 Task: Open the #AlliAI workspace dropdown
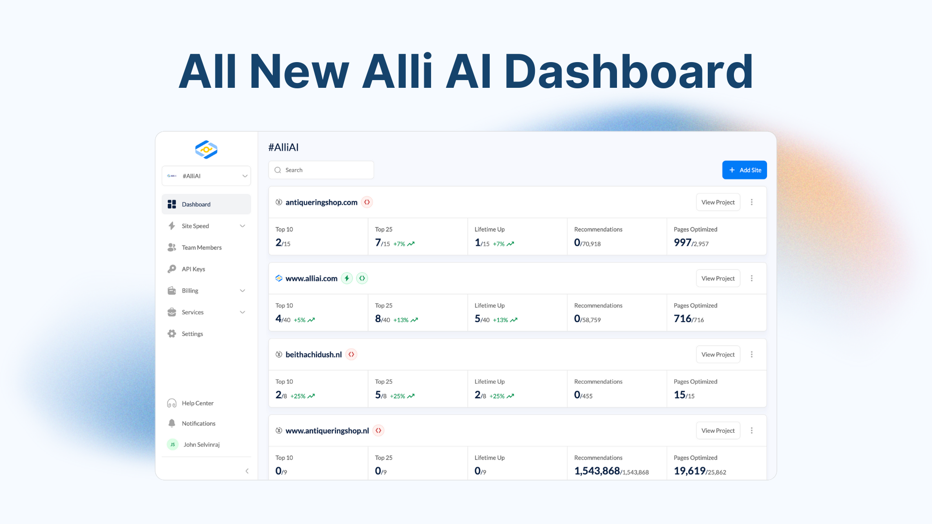206,176
